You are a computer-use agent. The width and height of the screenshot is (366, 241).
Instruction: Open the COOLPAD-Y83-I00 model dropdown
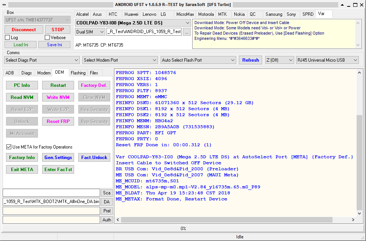[133, 23]
